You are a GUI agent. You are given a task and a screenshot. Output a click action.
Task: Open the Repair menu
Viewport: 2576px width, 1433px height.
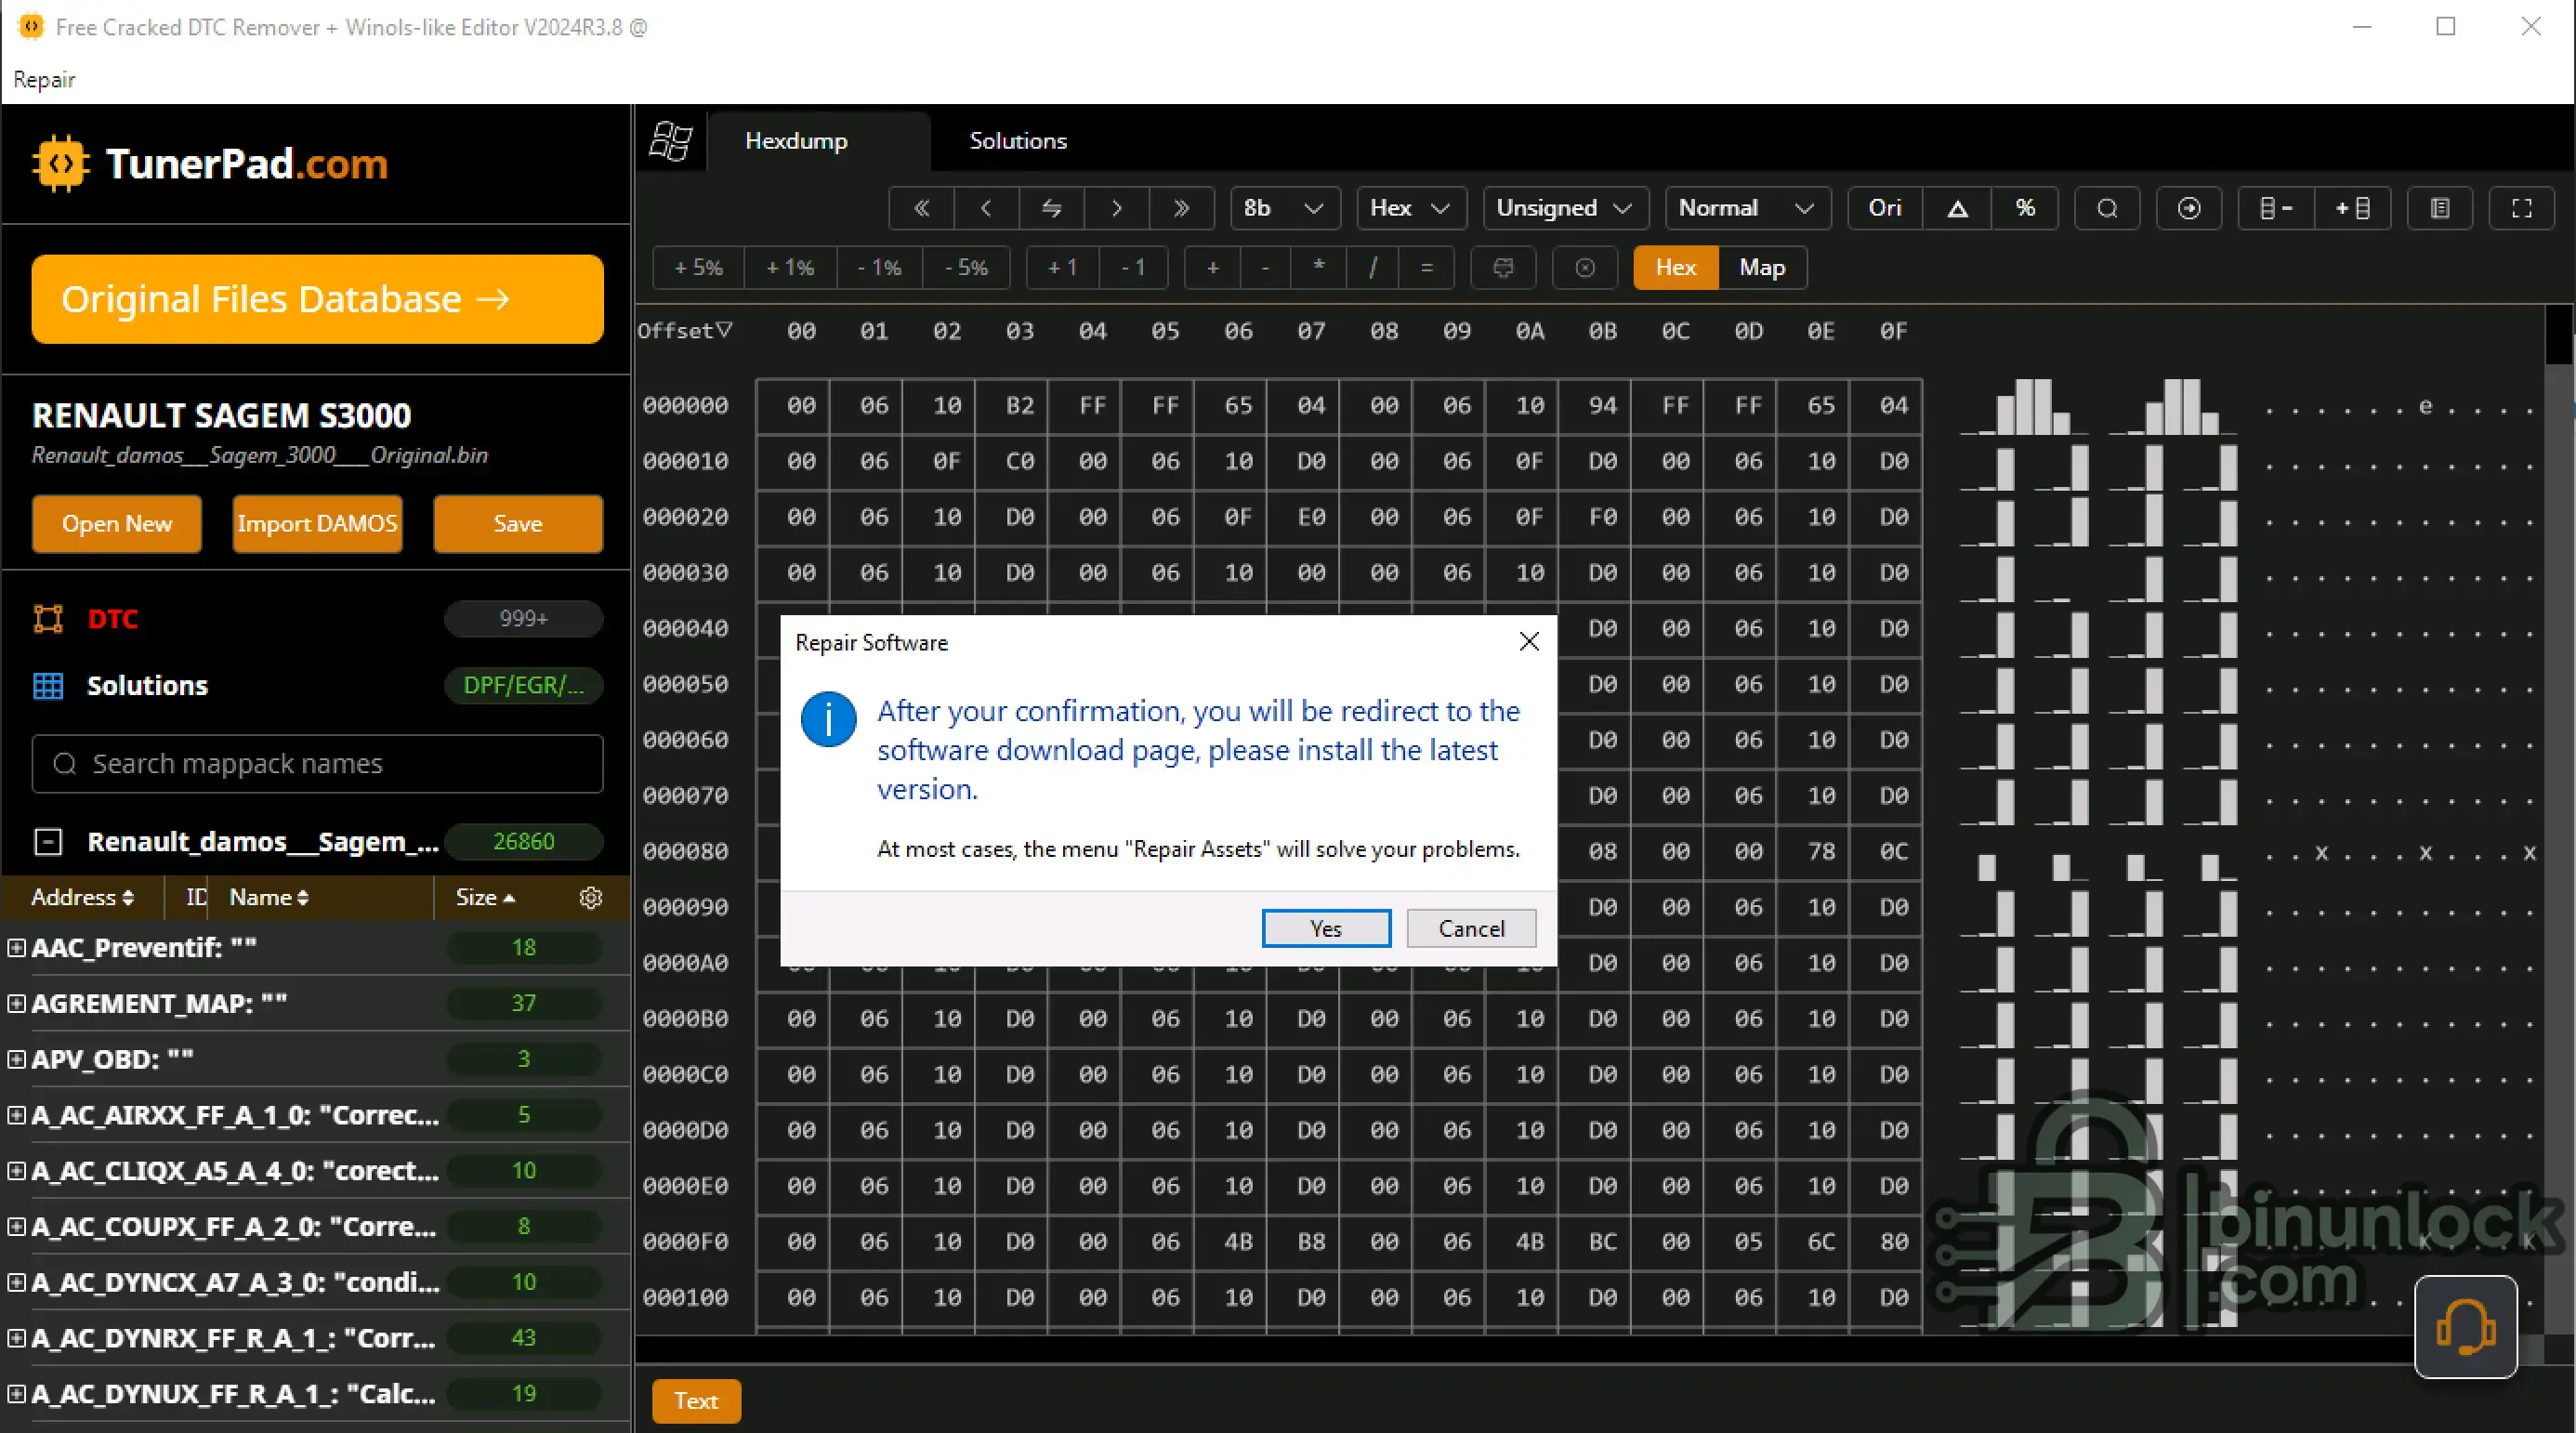[44, 80]
